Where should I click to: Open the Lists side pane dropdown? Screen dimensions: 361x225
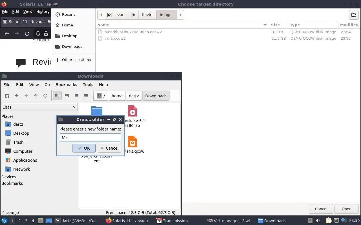point(39,107)
